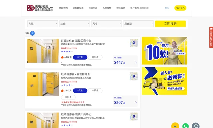The width and height of the screenshot is (213, 128).
Task: Open 其他服務 menu item
Action: [x=107, y=8]
